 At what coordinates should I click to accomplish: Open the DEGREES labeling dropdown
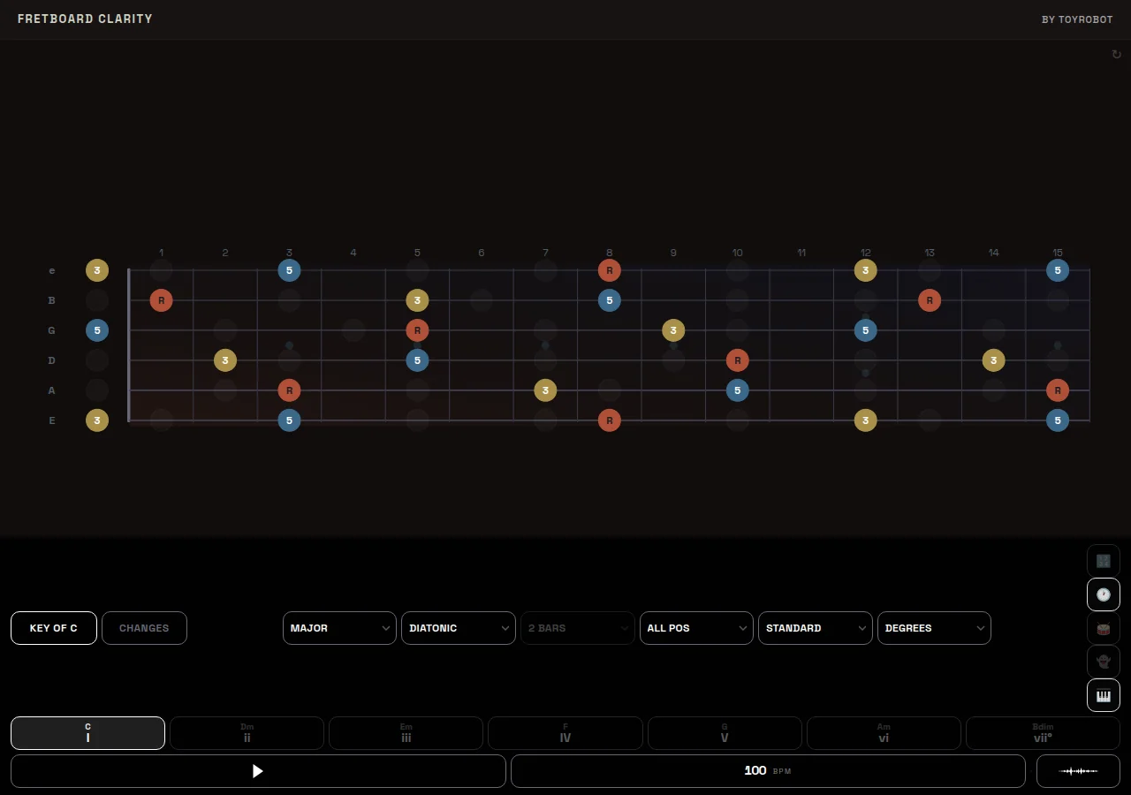click(x=934, y=628)
